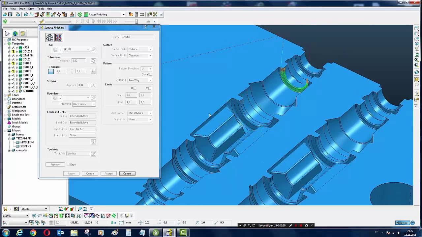Open the Insert menu
Screen dimensions: 422x237
point(22,9)
